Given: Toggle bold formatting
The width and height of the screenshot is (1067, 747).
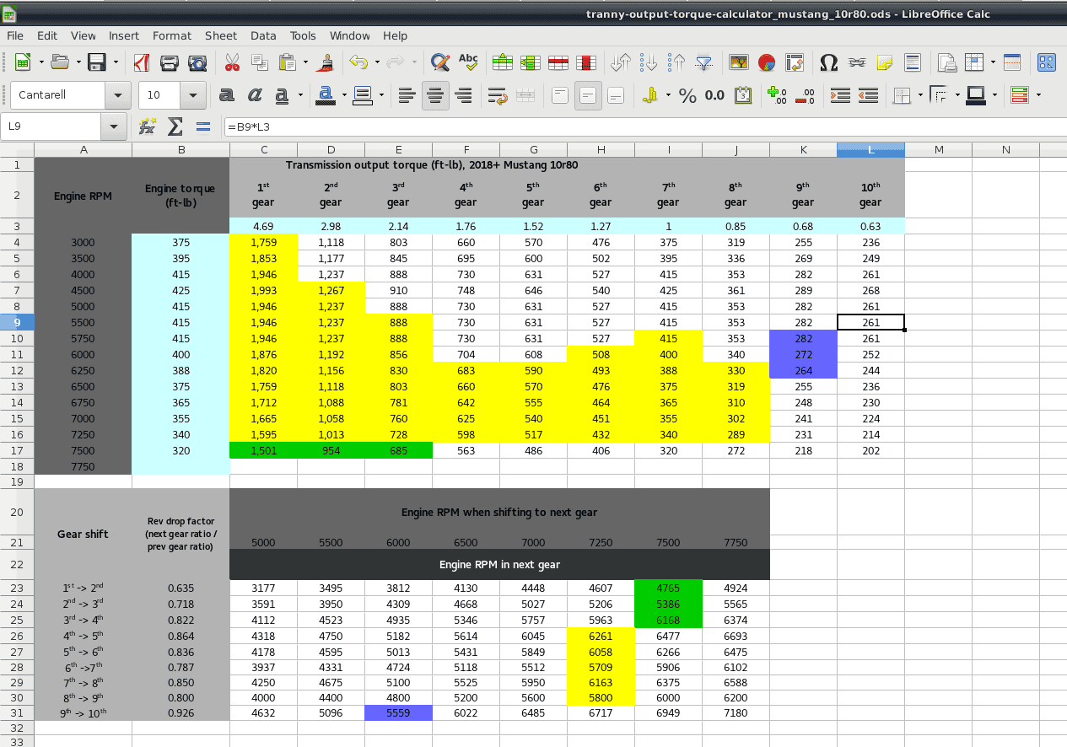Looking at the screenshot, I should tap(226, 95).
